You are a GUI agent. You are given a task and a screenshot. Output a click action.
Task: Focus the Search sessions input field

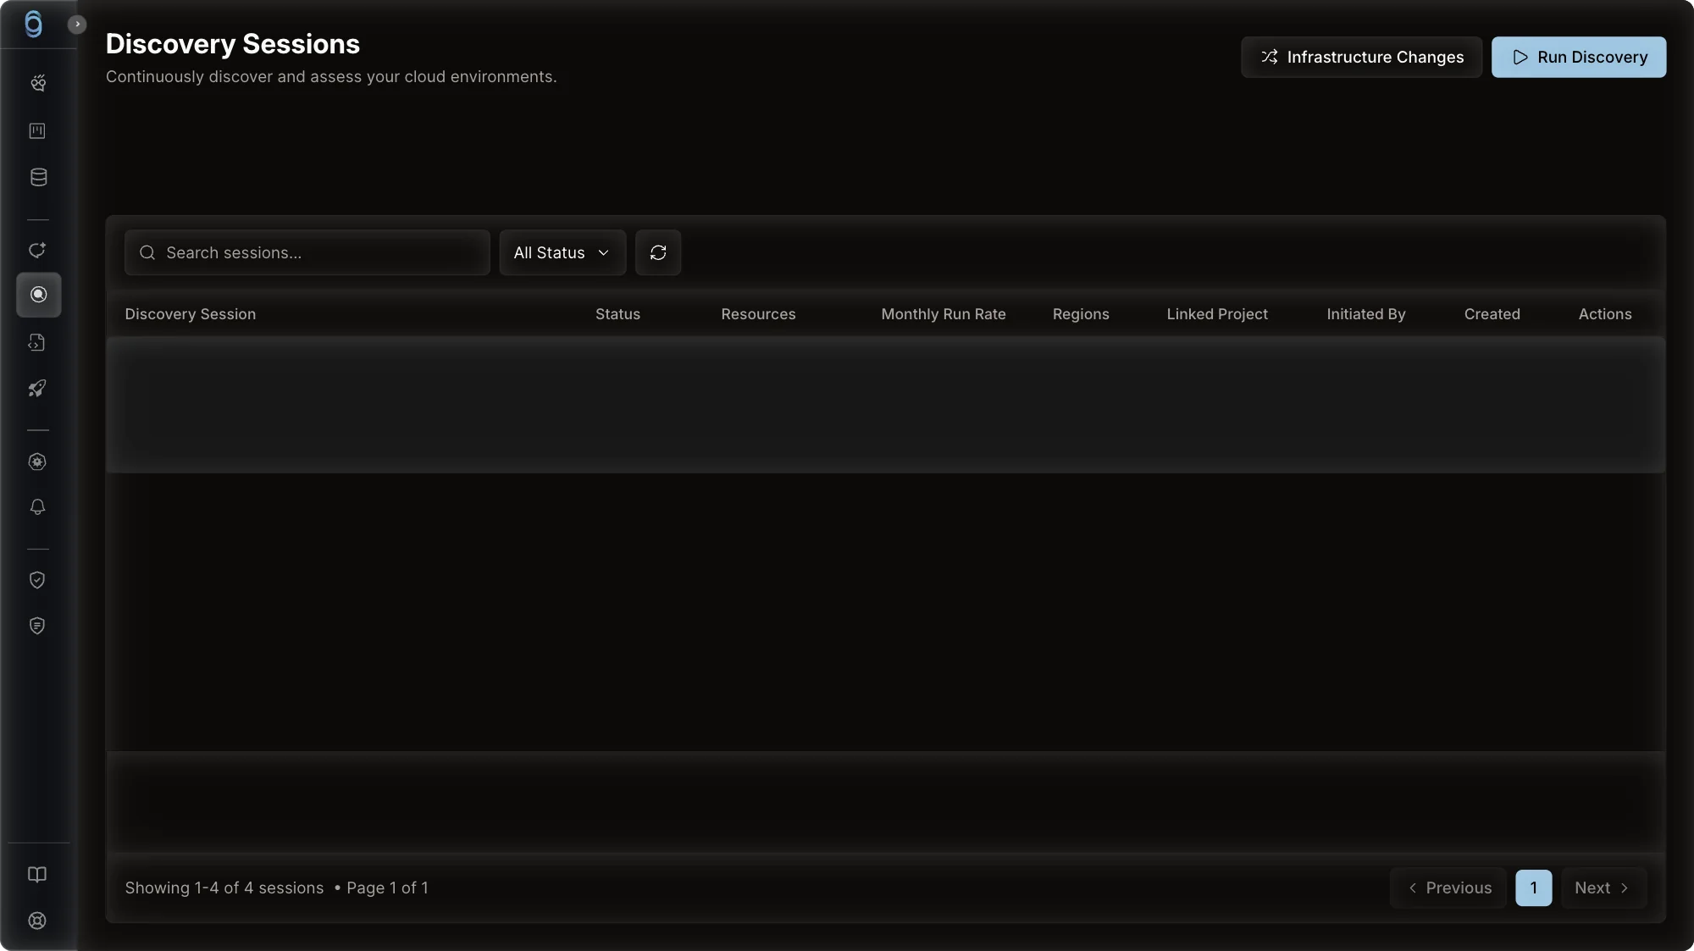click(307, 252)
